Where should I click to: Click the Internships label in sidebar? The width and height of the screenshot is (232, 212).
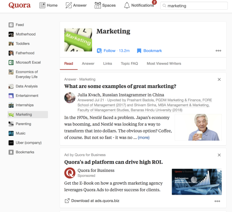tap(25, 105)
